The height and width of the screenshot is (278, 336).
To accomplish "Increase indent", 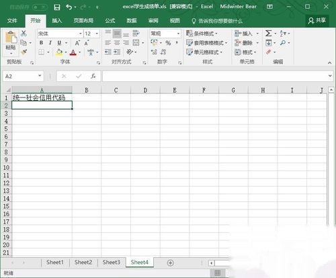I will pos(117,52).
